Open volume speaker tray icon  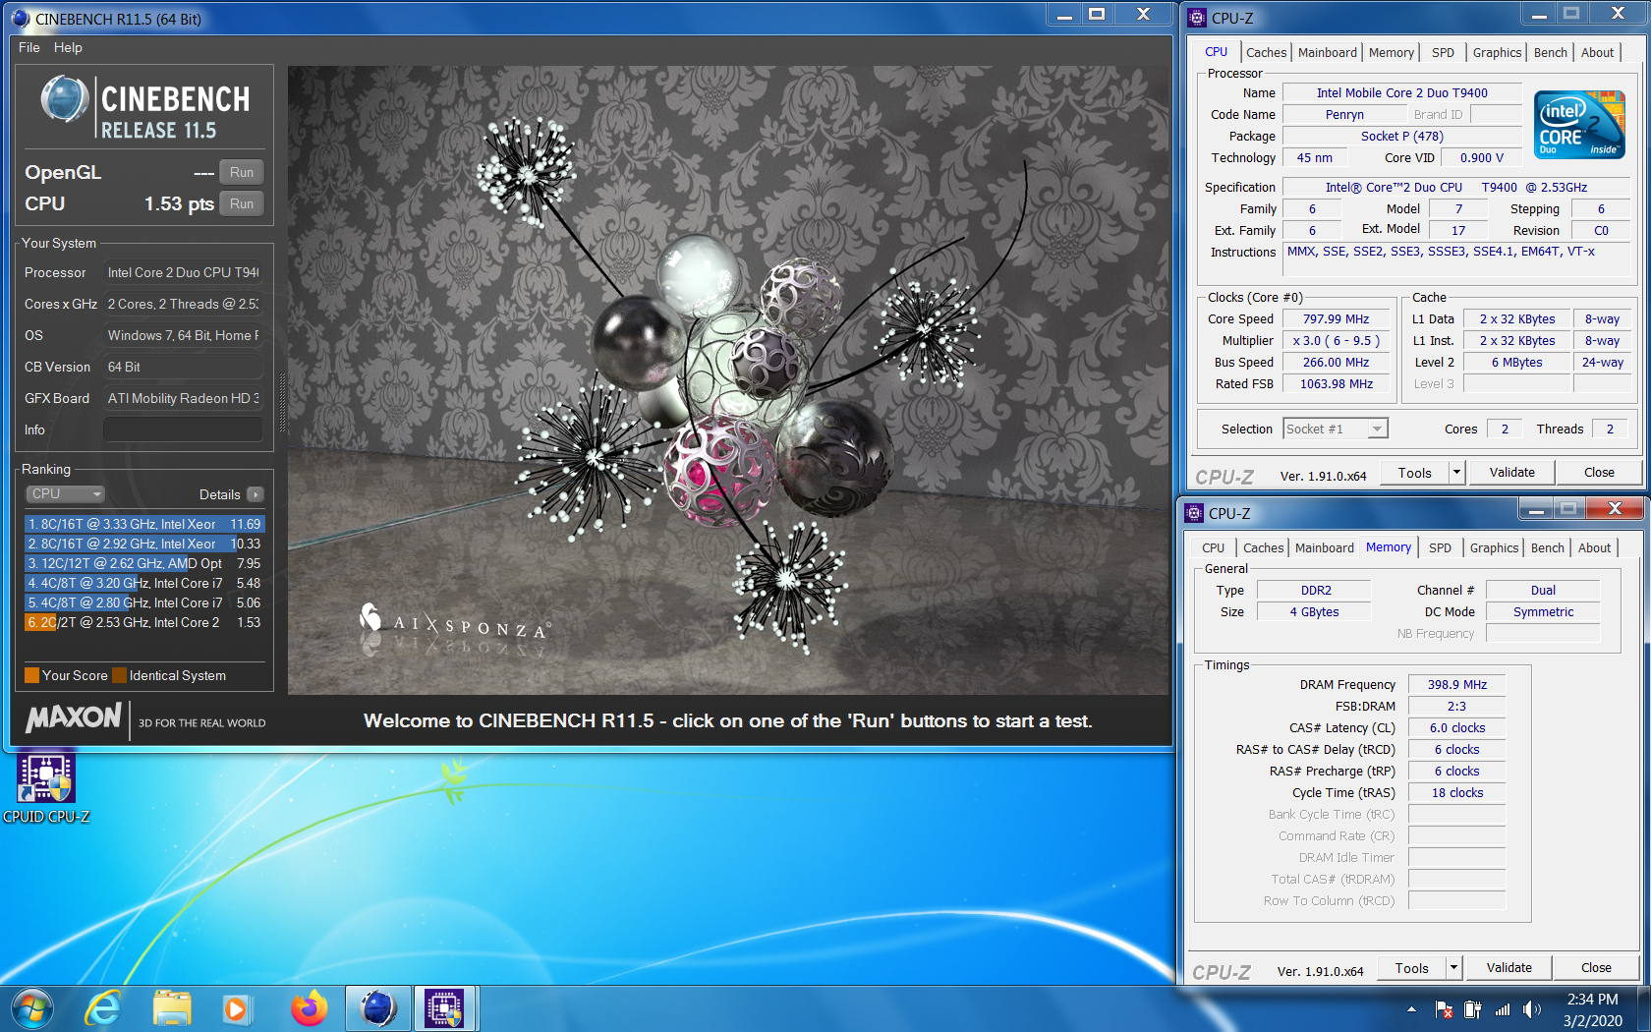point(1531,1009)
